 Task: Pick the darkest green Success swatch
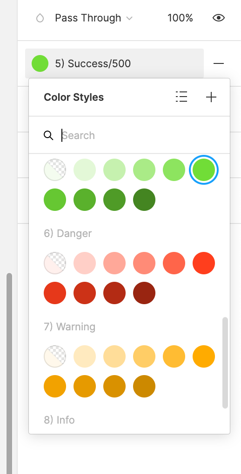click(144, 200)
